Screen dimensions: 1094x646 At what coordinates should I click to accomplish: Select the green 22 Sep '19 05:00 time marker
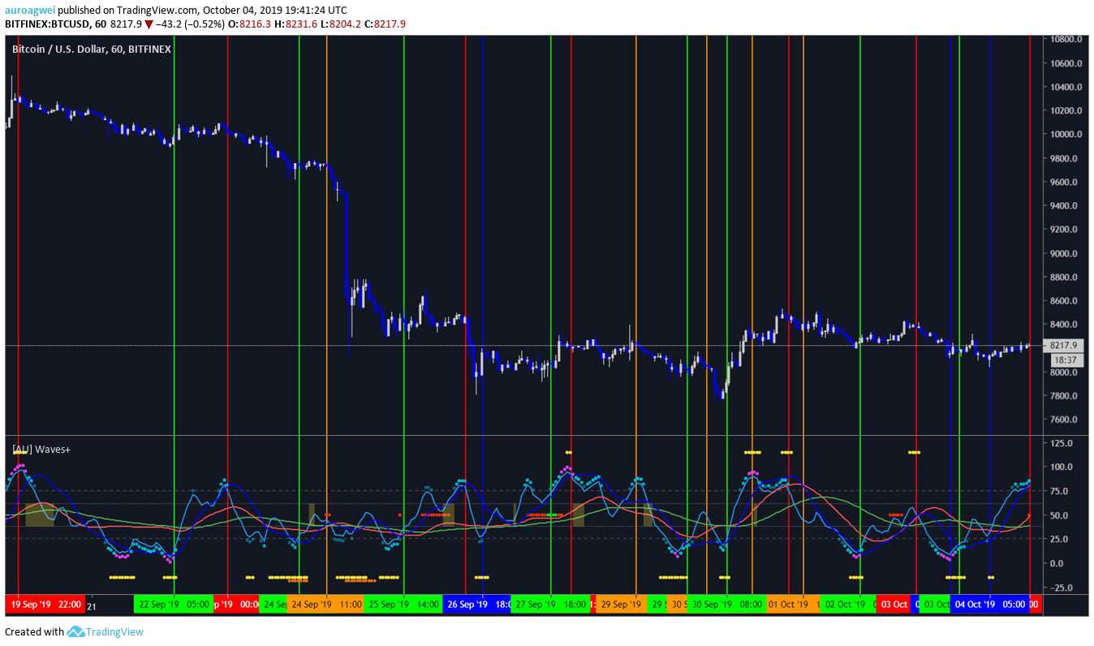pyautogui.click(x=174, y=604)
